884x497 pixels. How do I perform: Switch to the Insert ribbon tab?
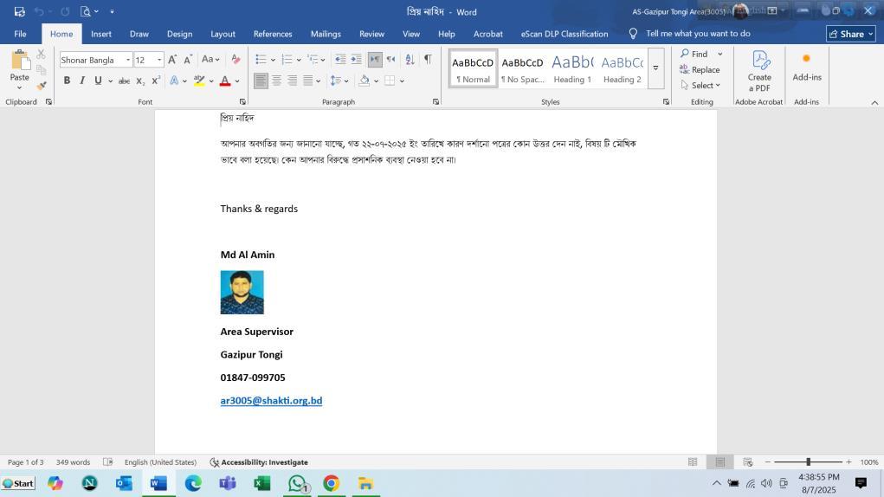(101, 34)
